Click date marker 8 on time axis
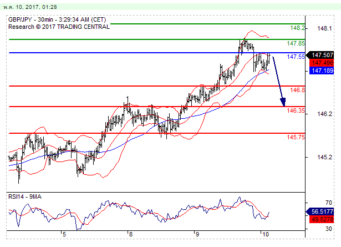Screen dimensions: 341x247 point(129,235)
